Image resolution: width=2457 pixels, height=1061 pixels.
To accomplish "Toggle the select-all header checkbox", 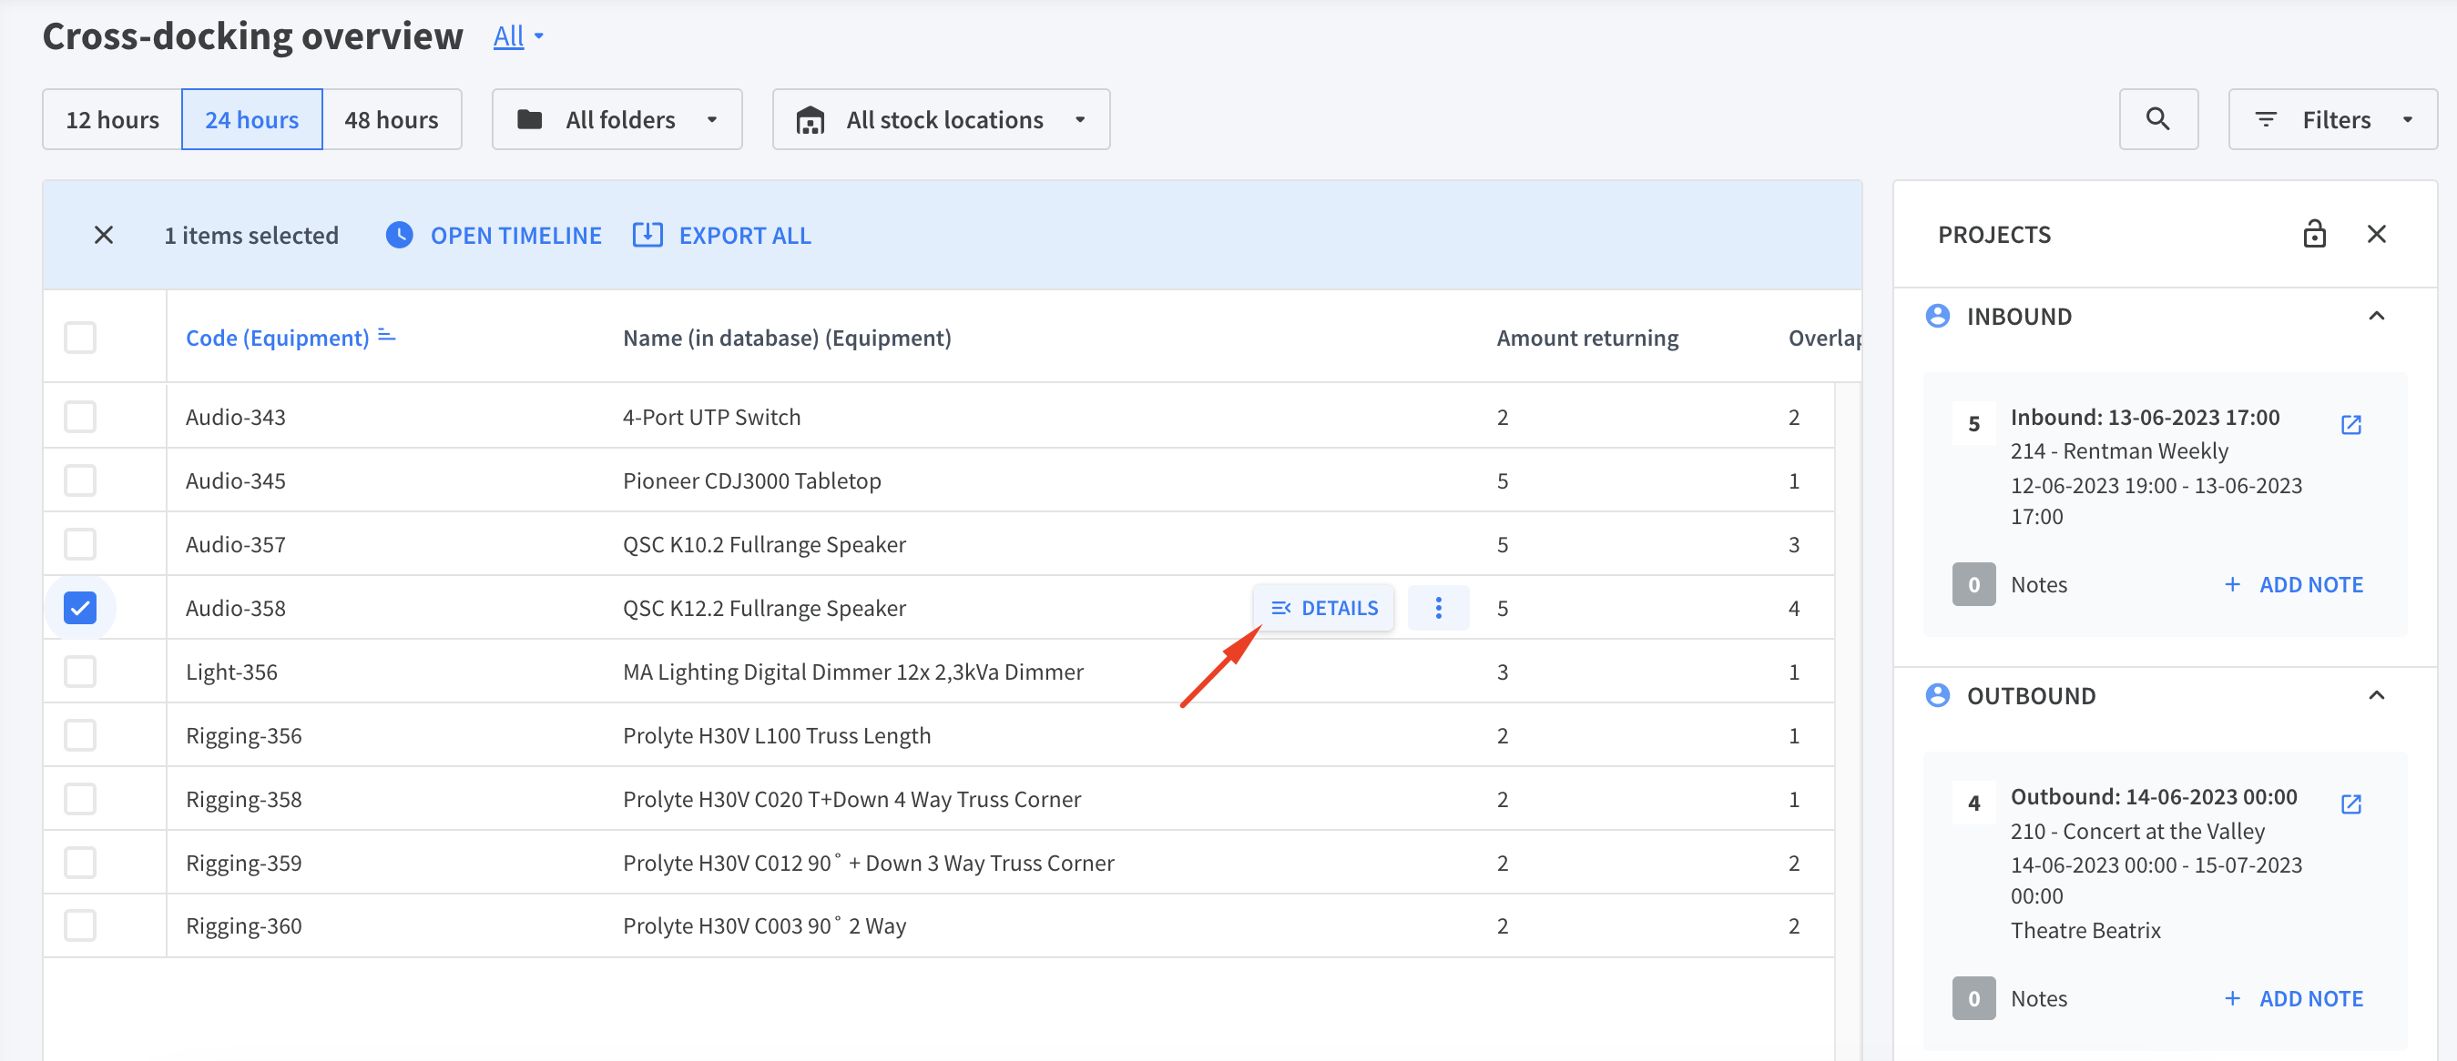I will [x=80, y=337].
